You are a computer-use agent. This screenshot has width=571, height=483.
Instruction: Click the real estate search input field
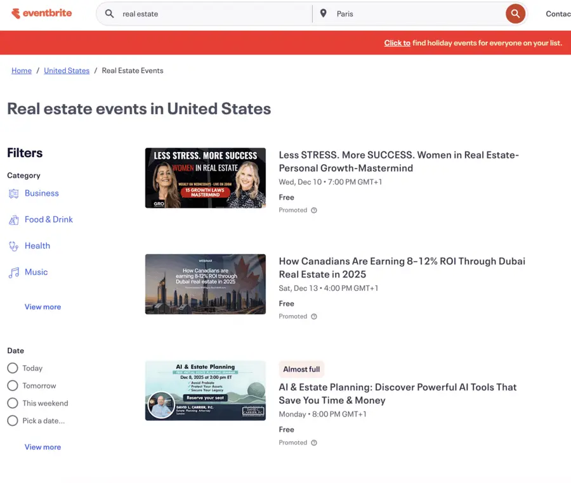190,13
